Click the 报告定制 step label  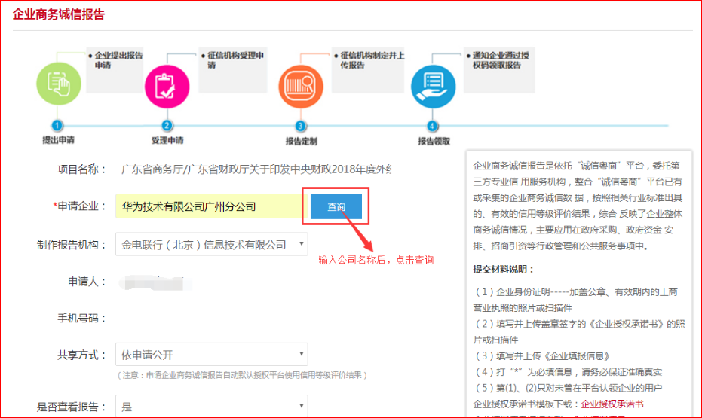coord(302,142)
